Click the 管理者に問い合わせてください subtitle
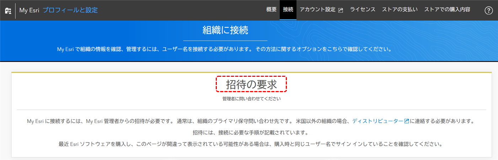 point(251,98)
